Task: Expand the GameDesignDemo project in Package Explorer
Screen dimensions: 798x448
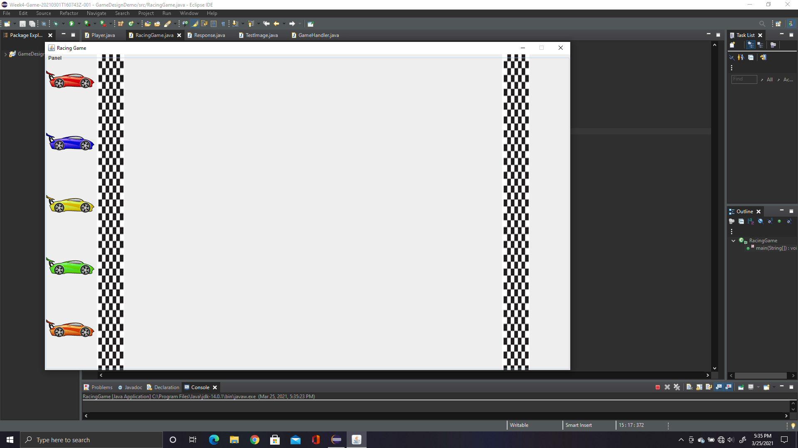Action: click(6, 54)
